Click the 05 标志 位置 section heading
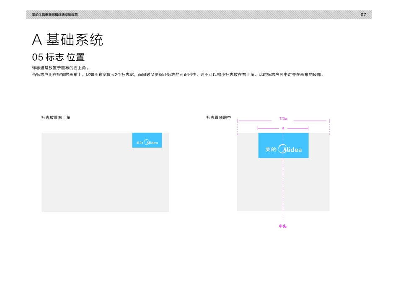 pos(59,57)
